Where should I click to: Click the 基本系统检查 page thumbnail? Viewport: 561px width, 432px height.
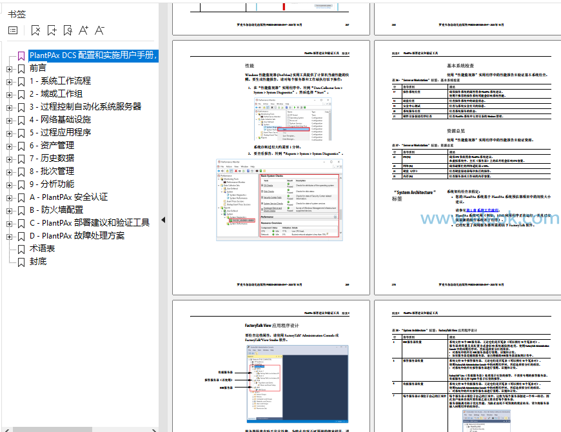(x=467, y=168)
